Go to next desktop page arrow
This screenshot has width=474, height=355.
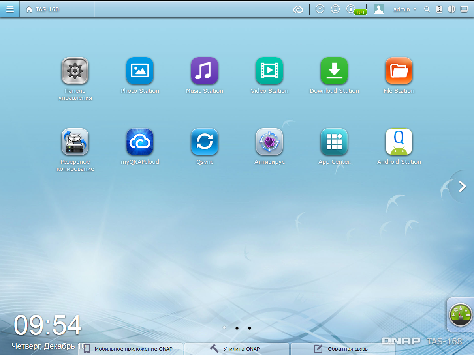(x=462, y=186)
